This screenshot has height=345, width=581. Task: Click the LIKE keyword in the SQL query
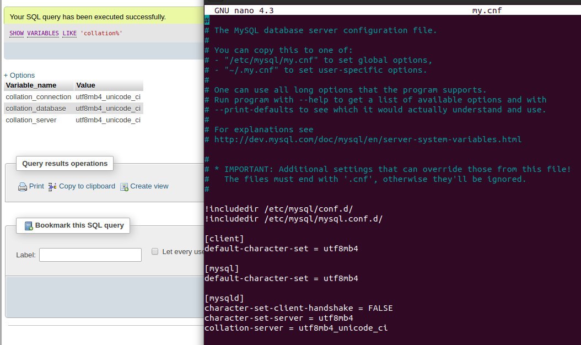(x=69, y=33)
